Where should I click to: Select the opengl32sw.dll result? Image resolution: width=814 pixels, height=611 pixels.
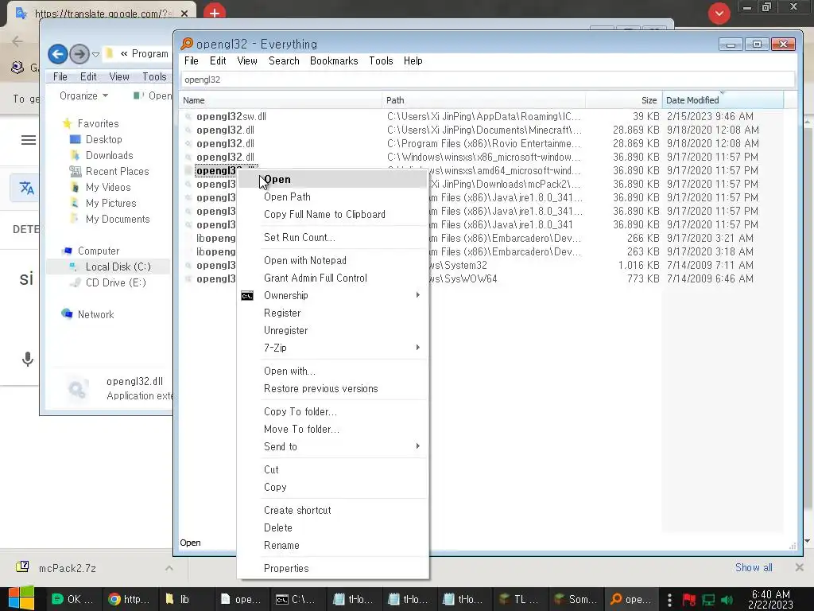tap(231, 116)
